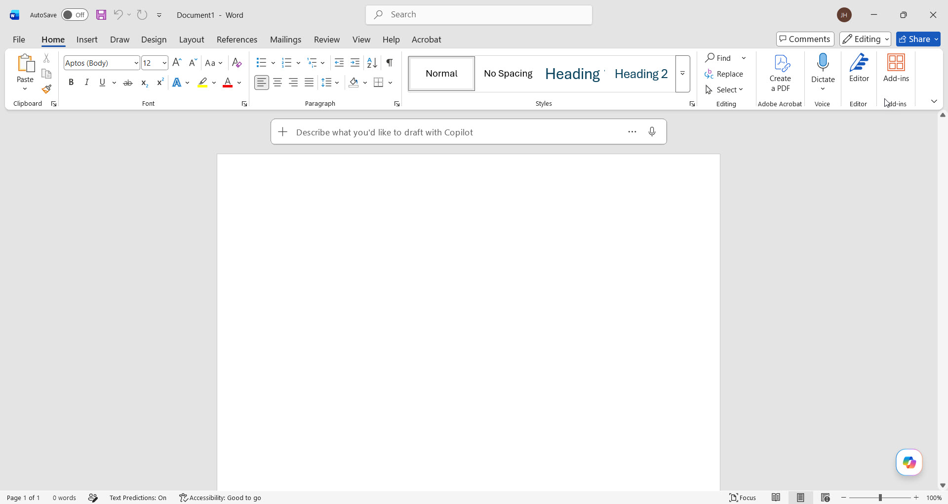The height and width of the screenshot is (504, 948).
Task: Switch to the Layout tab
Action: 192,40
